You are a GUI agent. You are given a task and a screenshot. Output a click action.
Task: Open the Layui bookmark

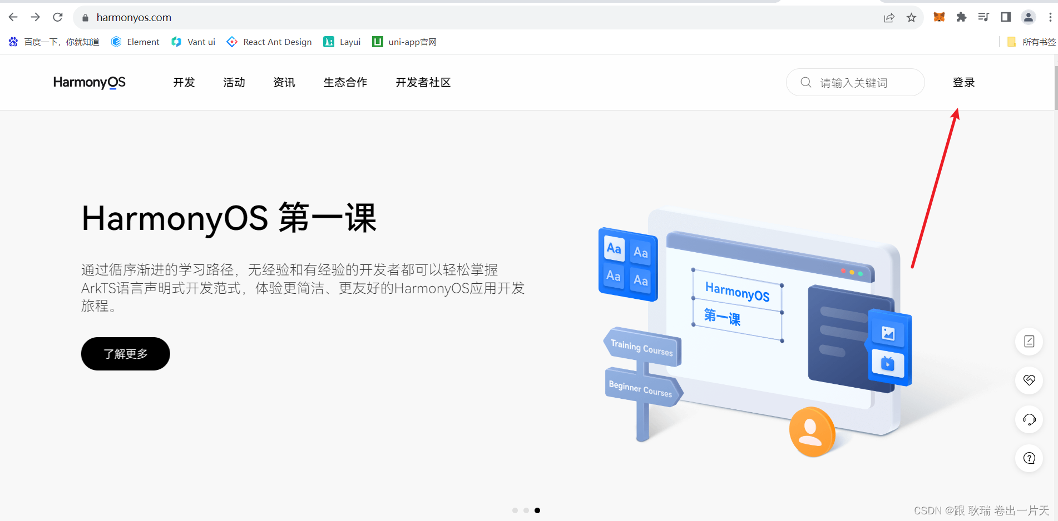click(x=342, y=42)
